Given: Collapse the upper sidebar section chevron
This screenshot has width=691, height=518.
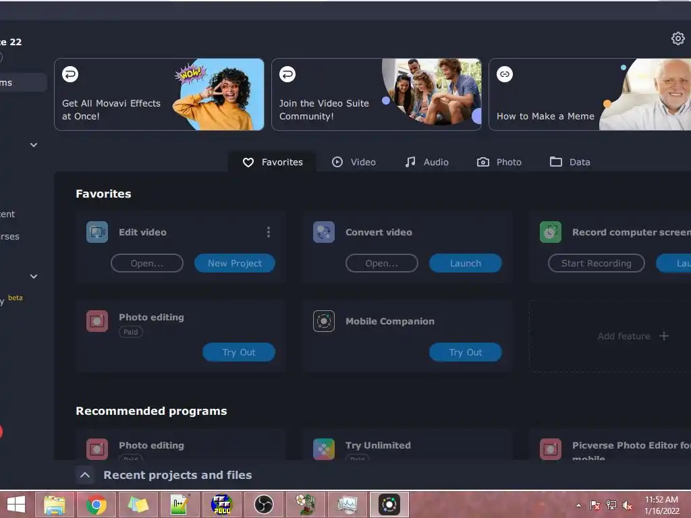Looking at the screenshot, I should coord(34,145).
